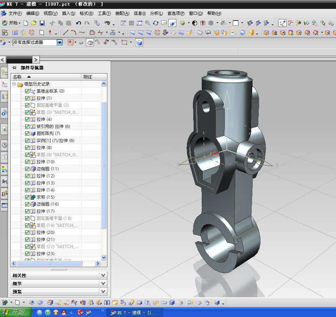This screenshot has height=317, width=336.
Task: Create a new file via blank page icon
Action: click(x=26, y=23)
